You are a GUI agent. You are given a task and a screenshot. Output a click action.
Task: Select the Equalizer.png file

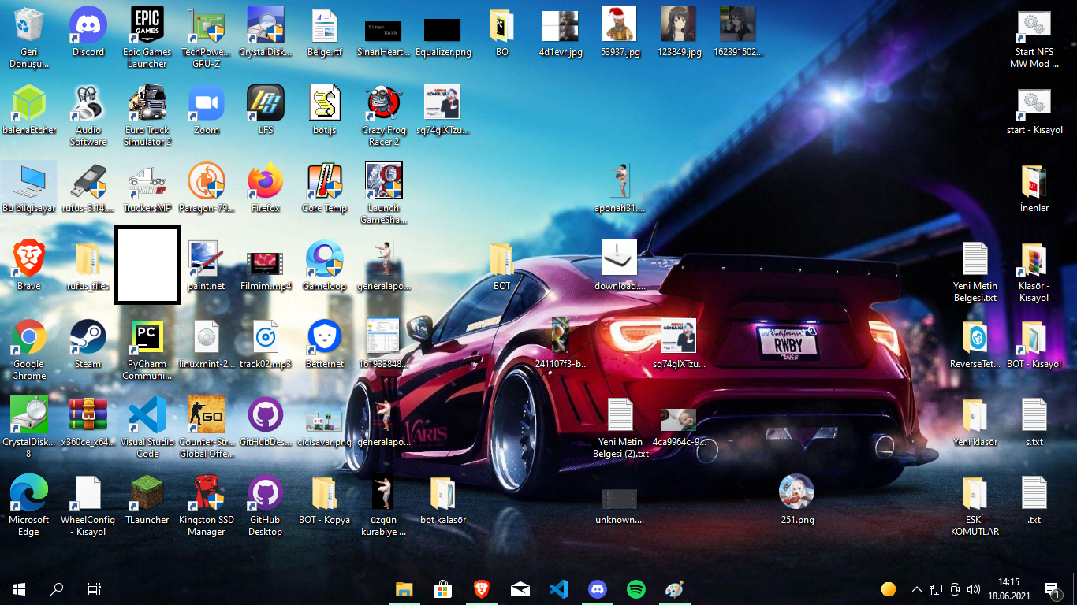coord(443,37)
